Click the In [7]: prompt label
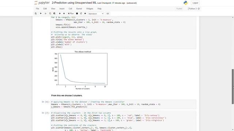Viewport: 234px width, 131px height. coord(45,113)
